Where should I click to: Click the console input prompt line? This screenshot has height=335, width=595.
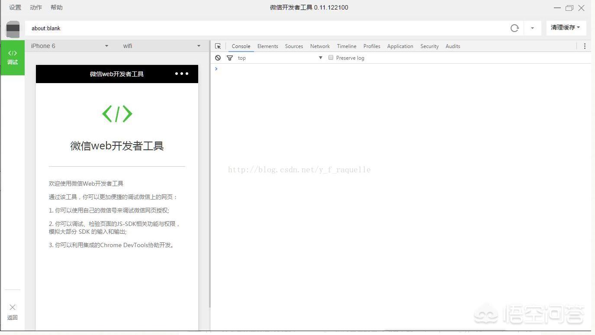click(x=401, y=69)
